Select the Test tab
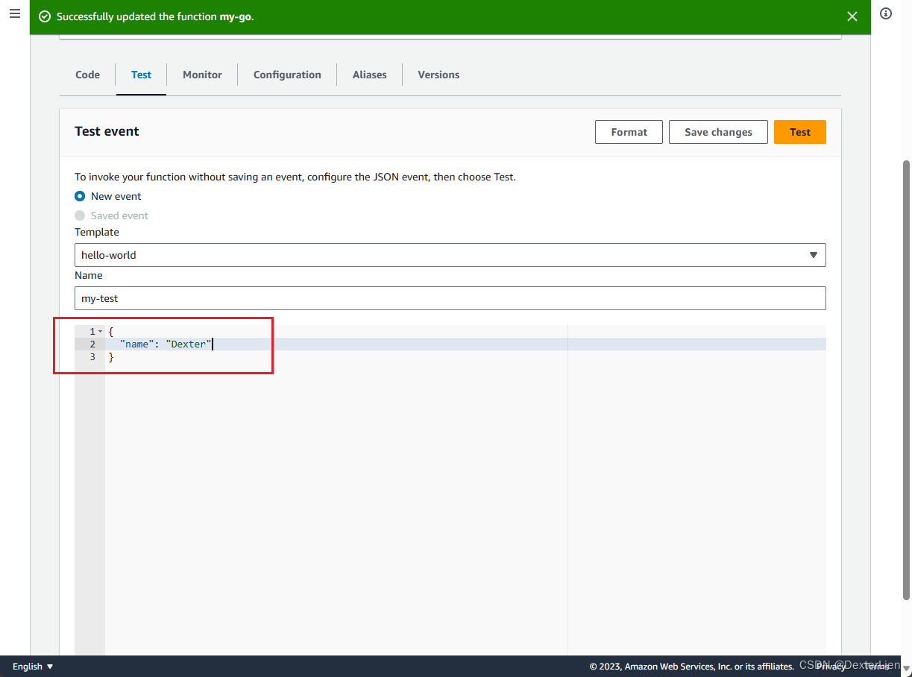912x677 pixels. [141, 75]
